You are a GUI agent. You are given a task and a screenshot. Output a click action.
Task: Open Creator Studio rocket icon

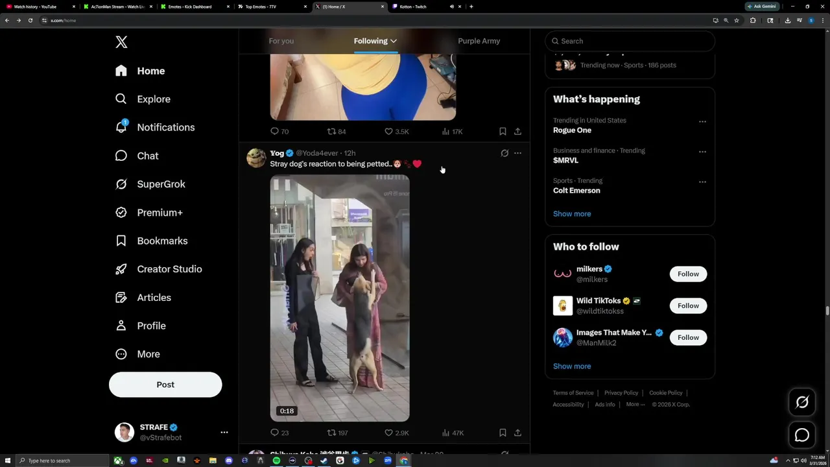pos(121,269)
